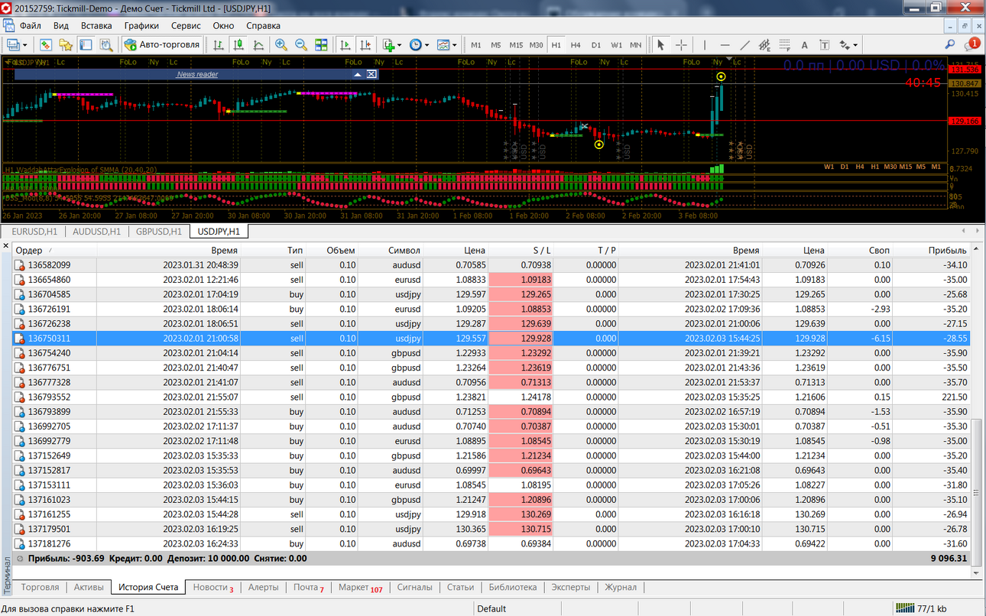This screenshot has width=986, height=616.
Task: Select the trendline drawing tool
Action: pos(745,45)
